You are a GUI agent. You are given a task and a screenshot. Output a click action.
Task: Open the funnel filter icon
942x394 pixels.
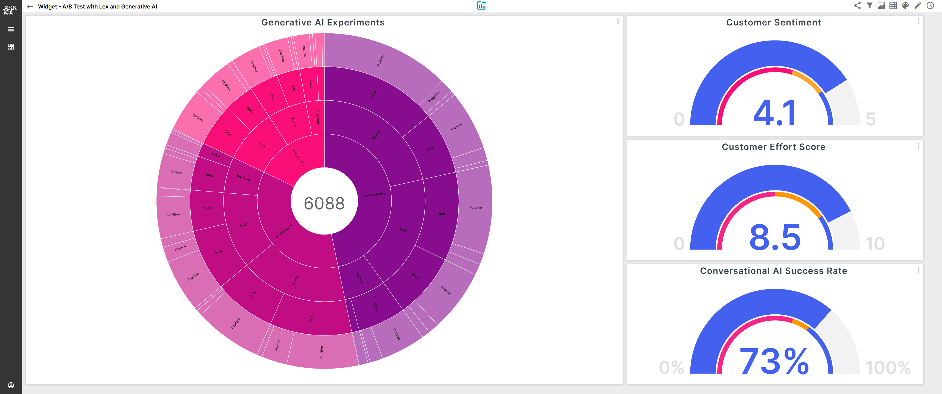click(870, 5)
